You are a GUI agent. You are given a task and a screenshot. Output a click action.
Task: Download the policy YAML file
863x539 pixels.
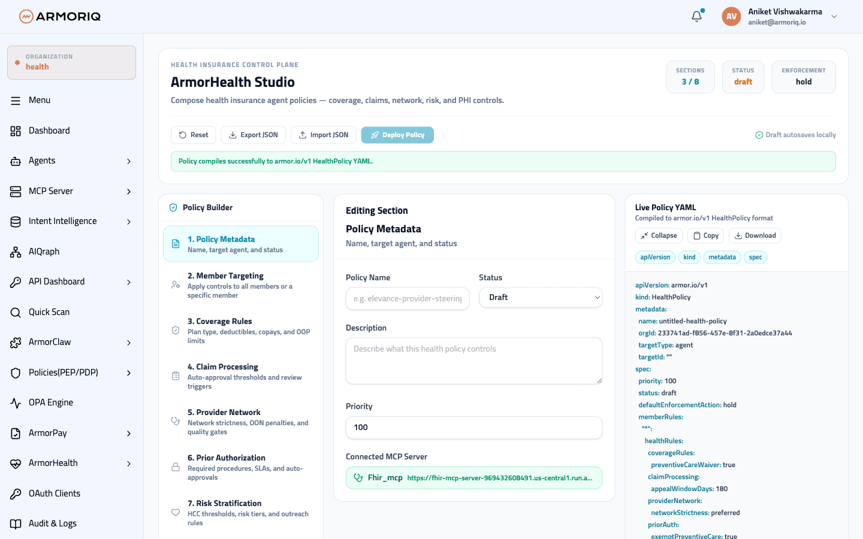coord(755,235)
